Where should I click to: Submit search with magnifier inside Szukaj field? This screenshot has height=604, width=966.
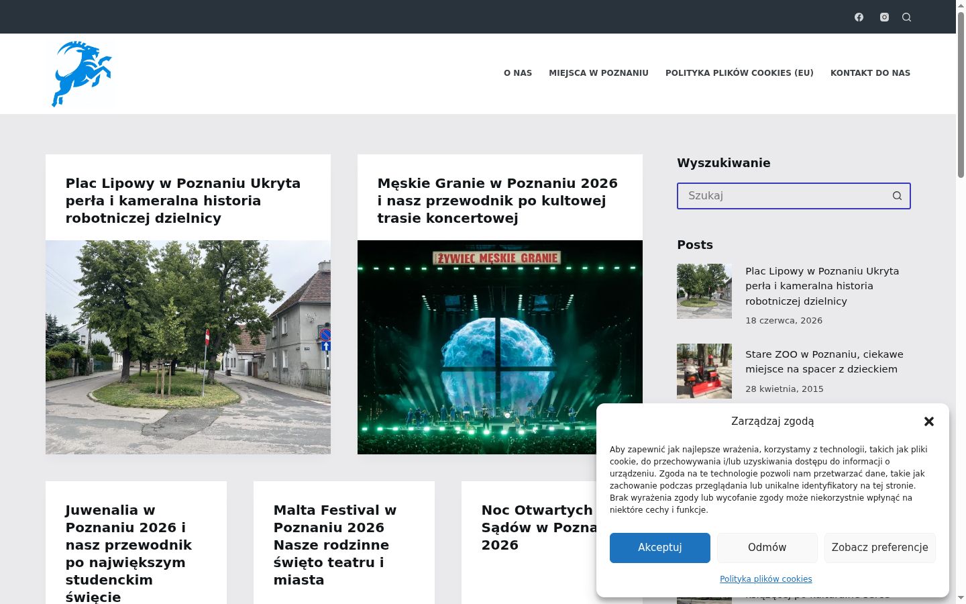(897, 196)
